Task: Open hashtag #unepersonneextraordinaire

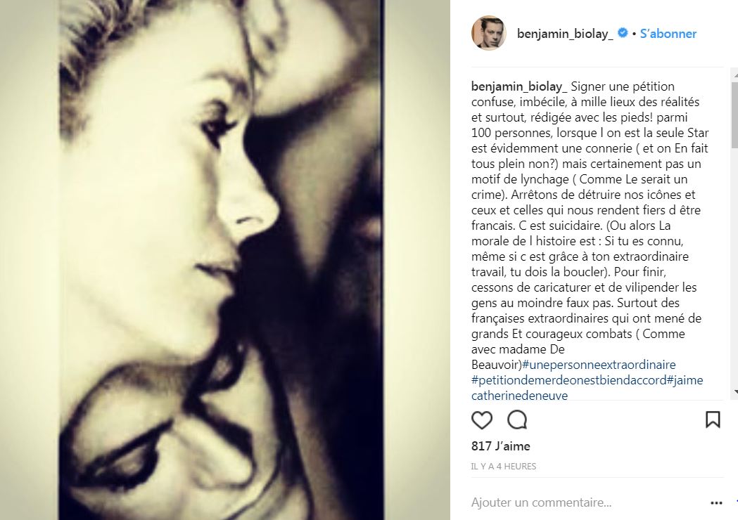Action: 599,365
